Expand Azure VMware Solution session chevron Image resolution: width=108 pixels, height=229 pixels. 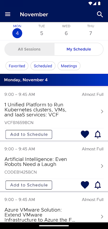(102, 216)
